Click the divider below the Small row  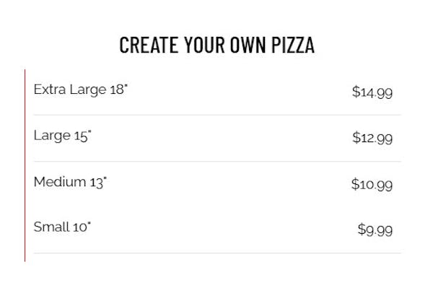point(217,253)
